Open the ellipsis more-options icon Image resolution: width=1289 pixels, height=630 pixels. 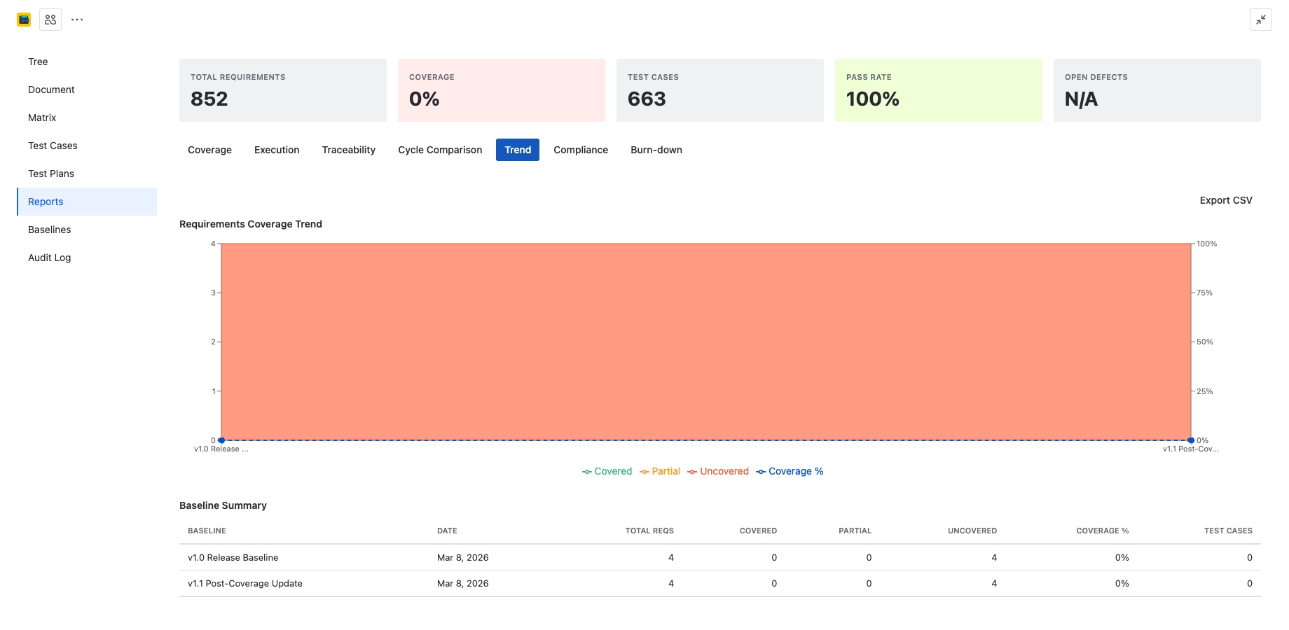point(76,19)
